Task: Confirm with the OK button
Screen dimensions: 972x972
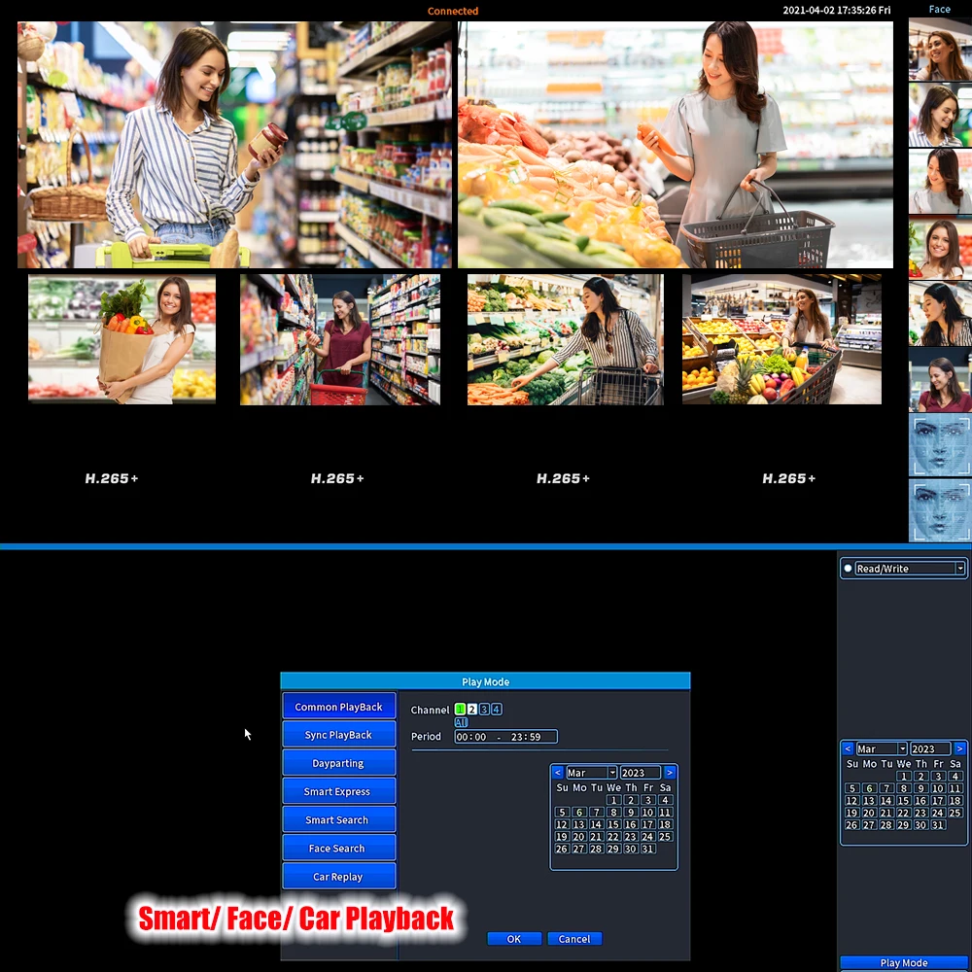Action: tap(514, 939)
